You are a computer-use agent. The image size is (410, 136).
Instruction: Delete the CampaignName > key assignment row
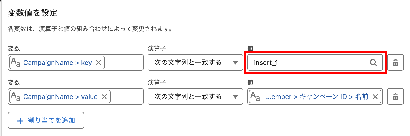pos(395,63)
